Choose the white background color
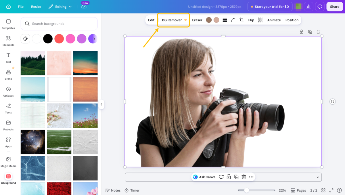This screenshot has height=195, width=345. 37,39
